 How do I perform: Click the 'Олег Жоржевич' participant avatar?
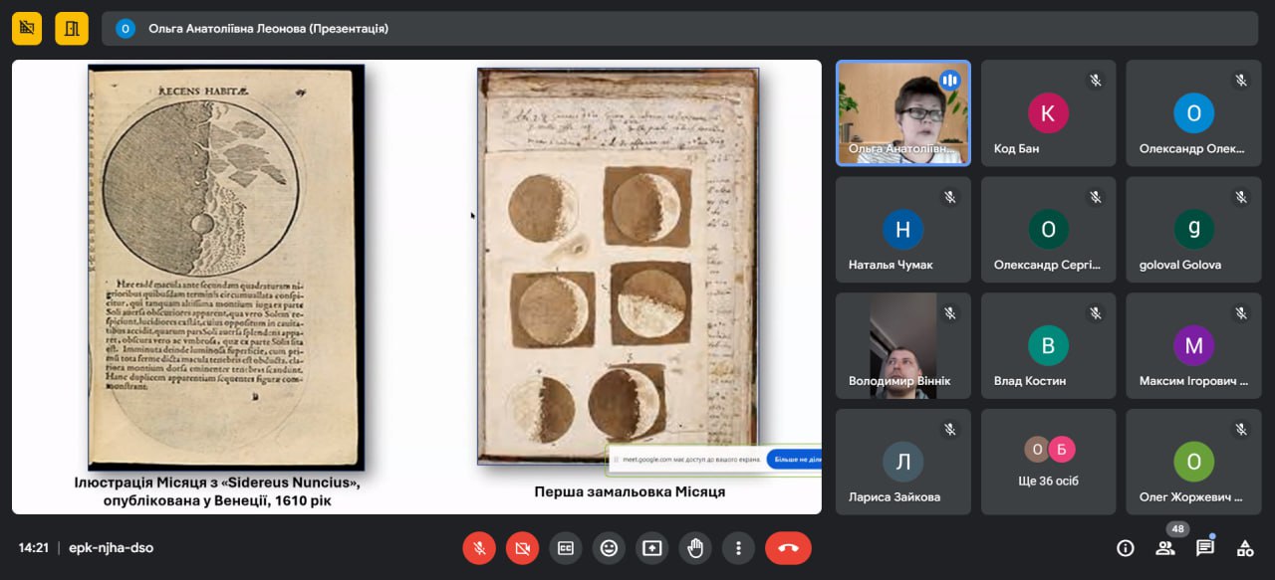pos(1193,462)
